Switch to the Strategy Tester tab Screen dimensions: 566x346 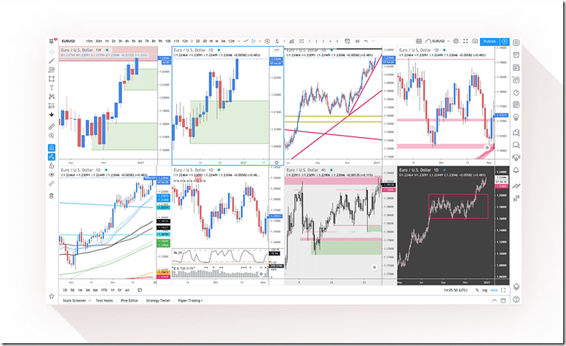(159, 300)
